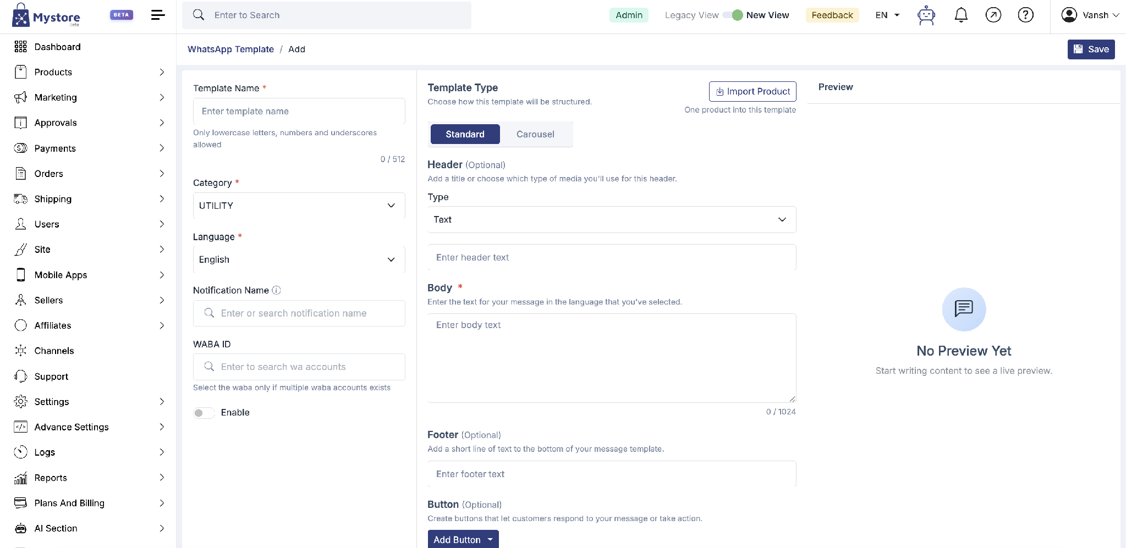Open the EN language selector
Screen dimensions: 1126x548
(x=887, y=15)
